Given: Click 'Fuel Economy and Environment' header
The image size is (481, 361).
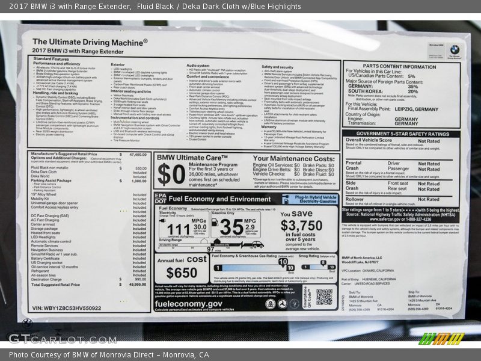Looking at the screenshot, I should coord(219,199).
